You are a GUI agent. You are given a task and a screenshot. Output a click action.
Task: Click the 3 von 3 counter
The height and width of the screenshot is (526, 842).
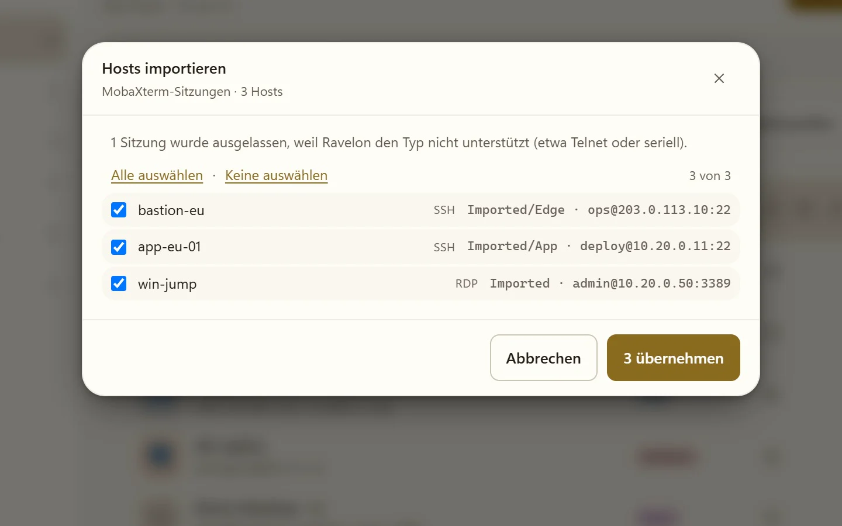710,176
